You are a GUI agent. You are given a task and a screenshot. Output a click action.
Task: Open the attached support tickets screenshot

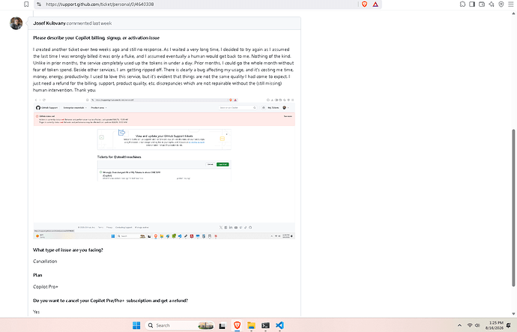(164, 168)
